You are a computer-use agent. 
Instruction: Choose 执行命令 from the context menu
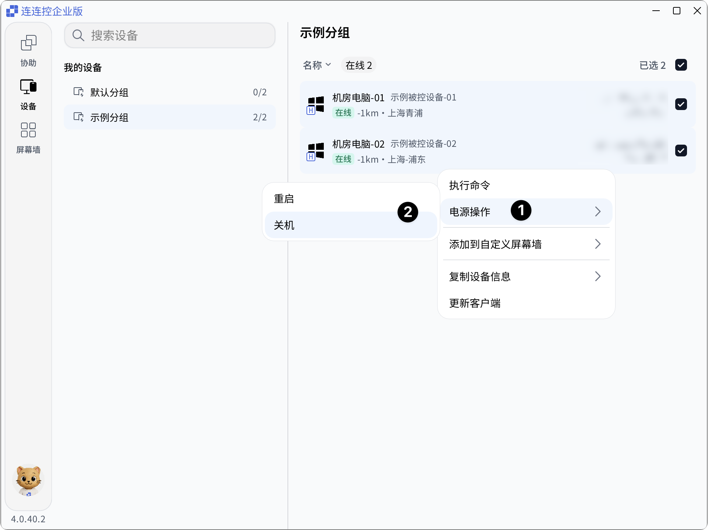[x=526, y=185]
